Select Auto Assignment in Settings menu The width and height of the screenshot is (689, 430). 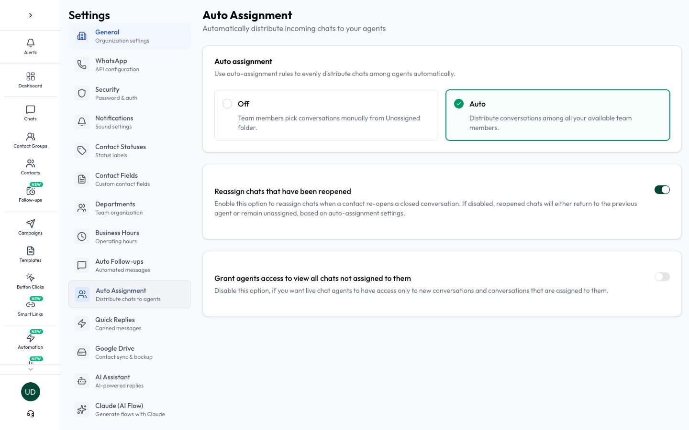point(130,294)
